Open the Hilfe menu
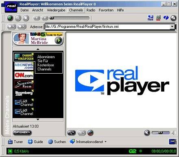179x157 pixels. tap(120, 10)
